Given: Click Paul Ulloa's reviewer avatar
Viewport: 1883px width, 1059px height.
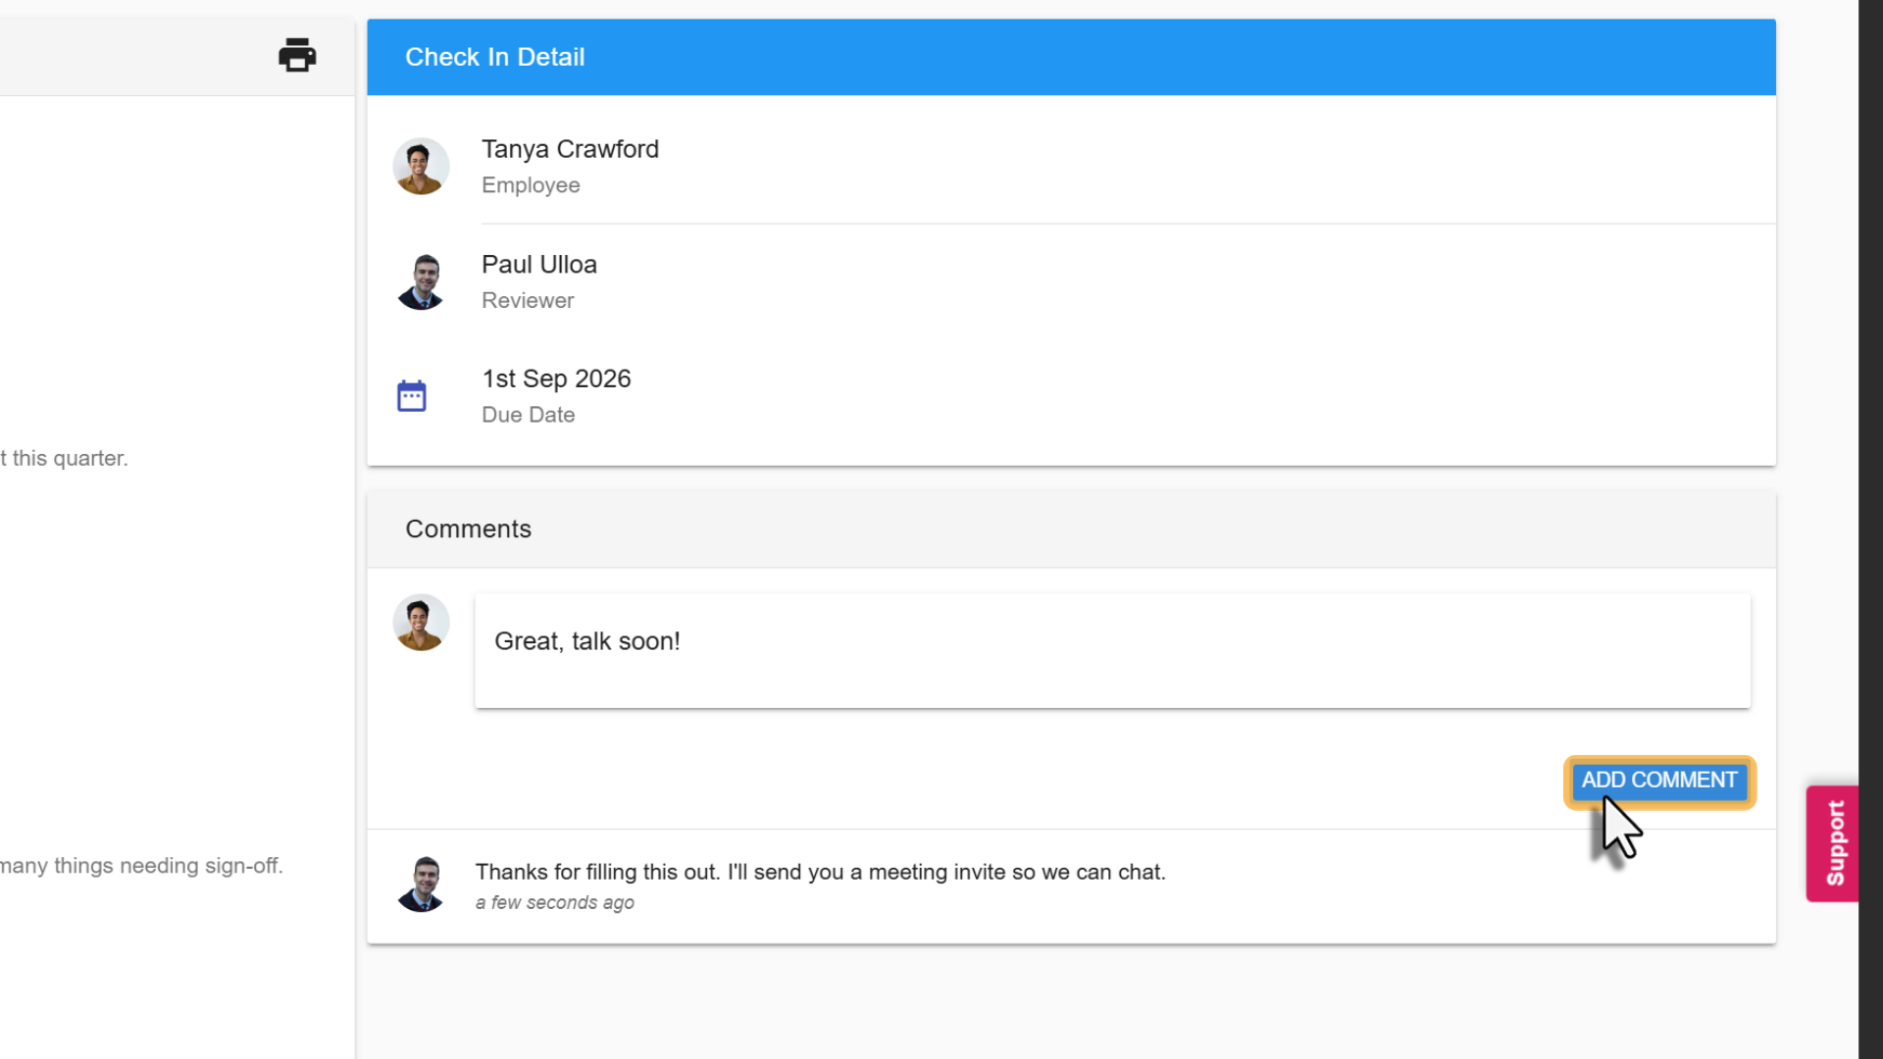Looking at the screenshot, I should (x=421, y=281).
